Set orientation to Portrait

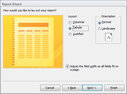coord(100,23)
